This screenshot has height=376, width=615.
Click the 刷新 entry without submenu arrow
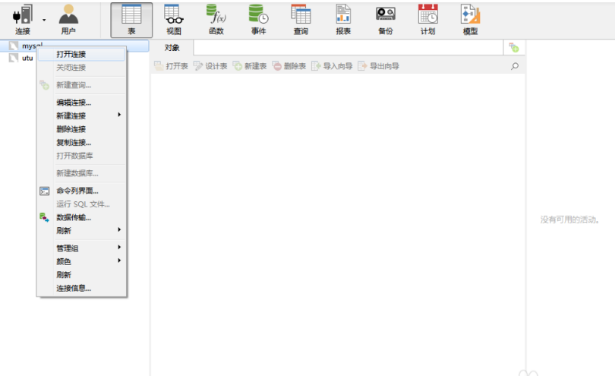coord(81,275)
